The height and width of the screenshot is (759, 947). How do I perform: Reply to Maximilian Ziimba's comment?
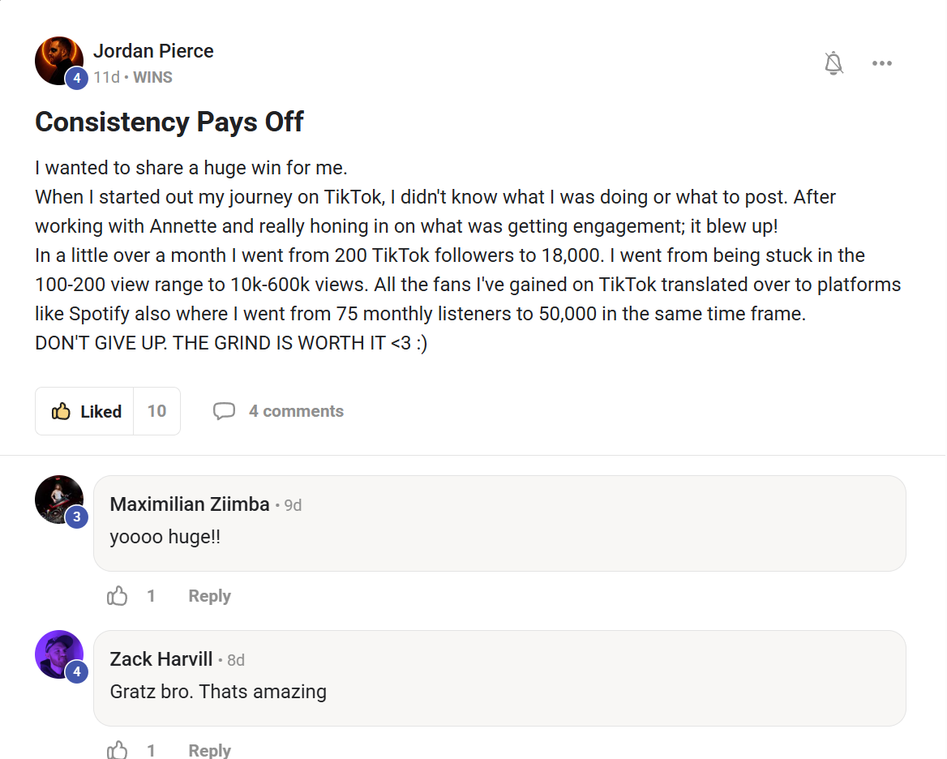209,596
